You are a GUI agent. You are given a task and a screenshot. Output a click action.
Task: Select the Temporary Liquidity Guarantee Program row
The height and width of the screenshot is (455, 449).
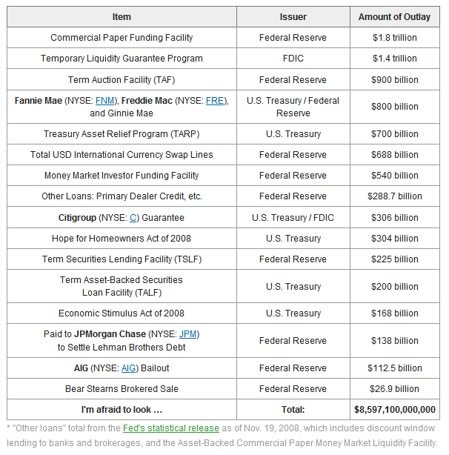223,59
